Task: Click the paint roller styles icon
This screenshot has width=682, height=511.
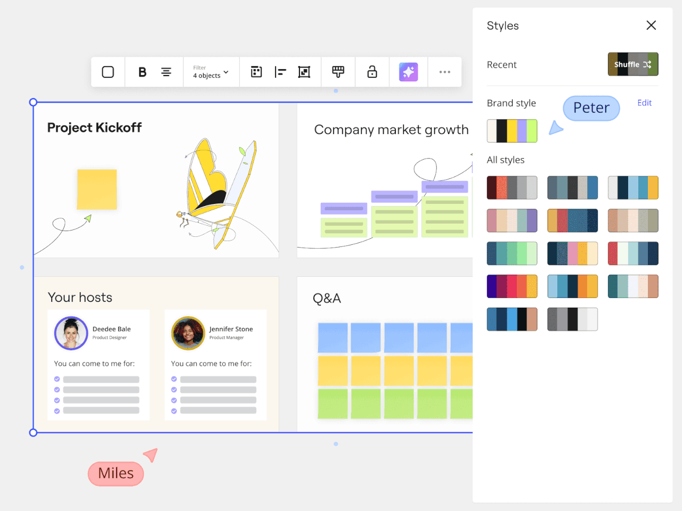Action: (x=338, y=72)
